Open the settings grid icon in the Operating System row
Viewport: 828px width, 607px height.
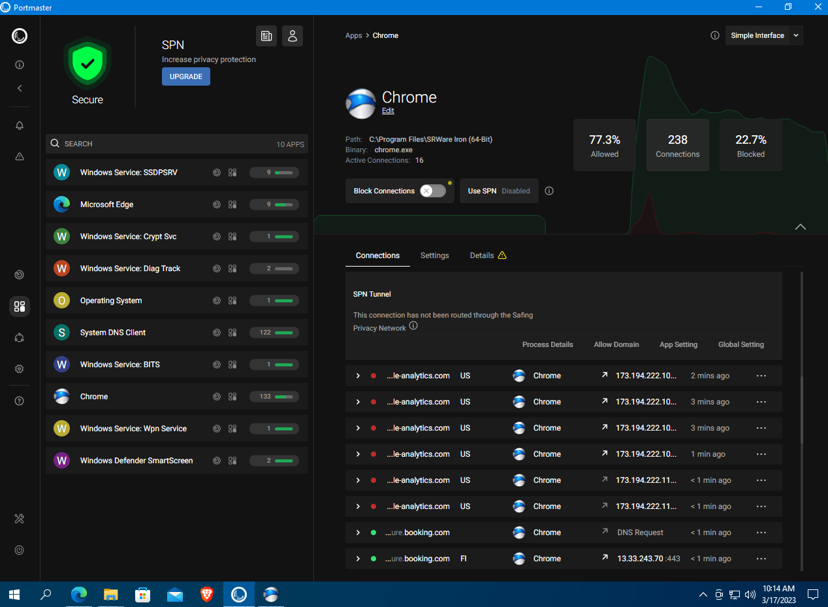tap(232, 301)
